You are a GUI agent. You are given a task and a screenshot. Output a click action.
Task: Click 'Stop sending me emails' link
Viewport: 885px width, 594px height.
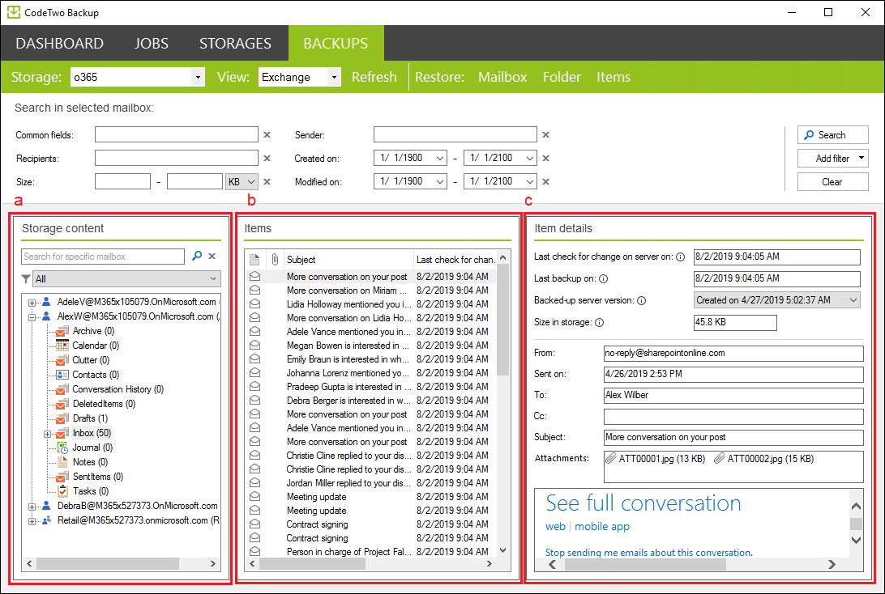[649, 552]
